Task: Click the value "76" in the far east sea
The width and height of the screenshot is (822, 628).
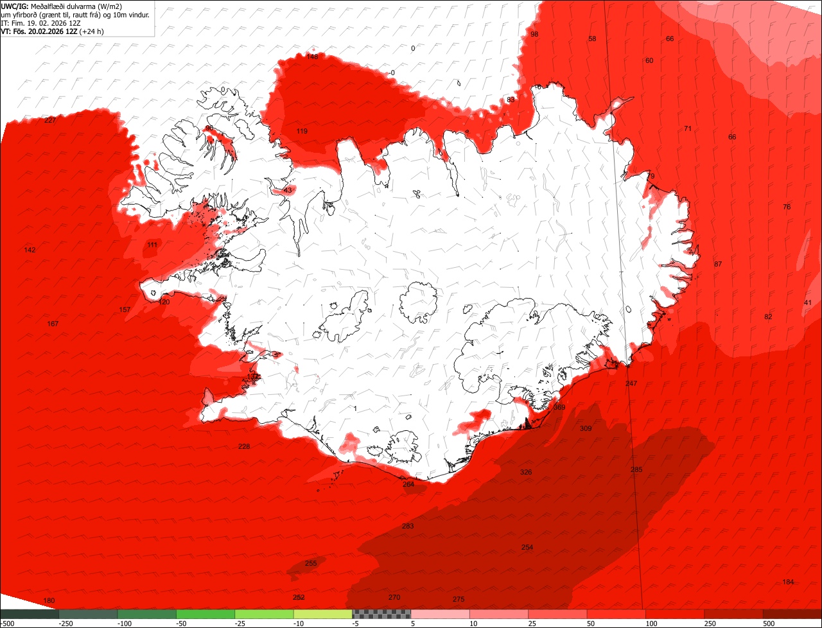Action: pyautogui.click(x=787, y=207)
